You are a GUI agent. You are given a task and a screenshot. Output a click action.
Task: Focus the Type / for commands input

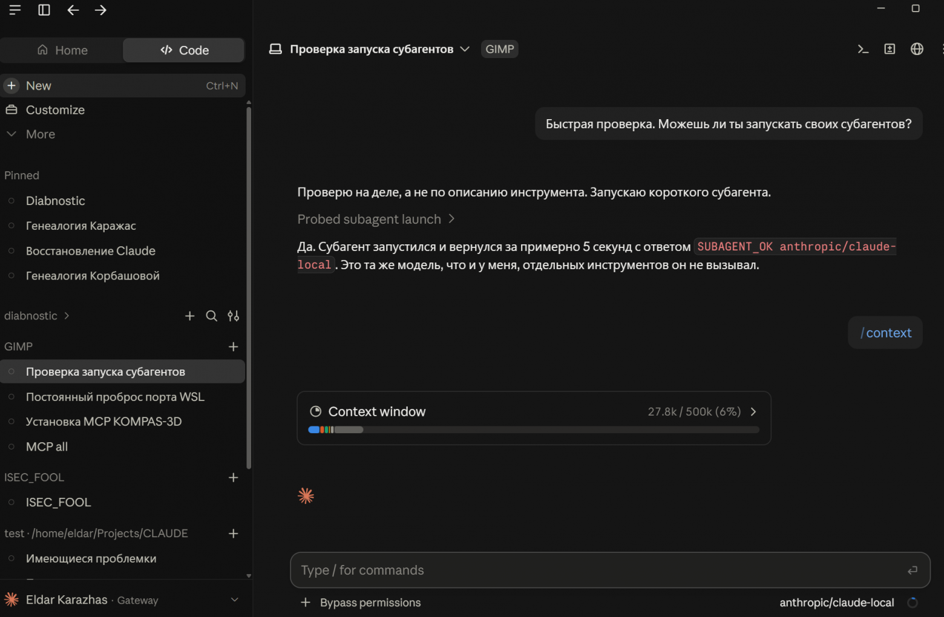tap(610, 570)
